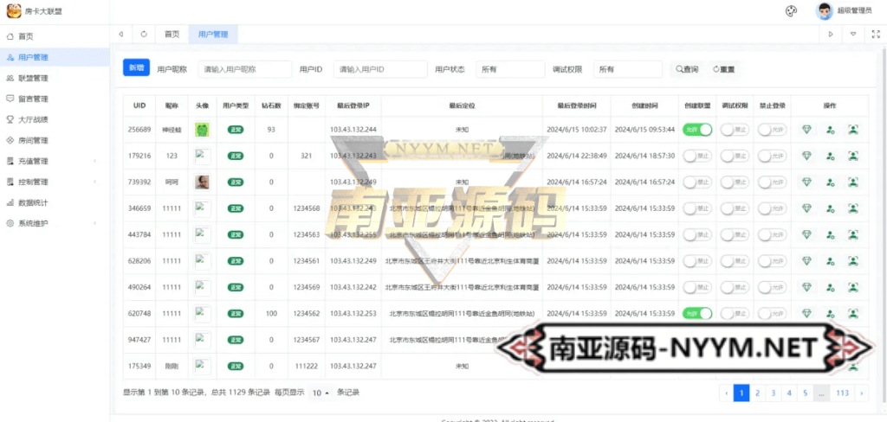Toggle 禁止登录 switch for user 739392
This screenshot has width=887, height=422.
coord(771,182)
